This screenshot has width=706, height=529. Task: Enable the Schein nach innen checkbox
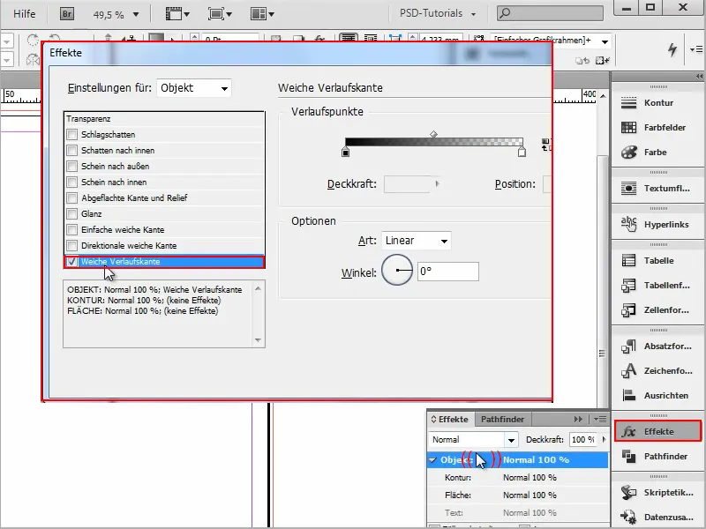(71, 183)
